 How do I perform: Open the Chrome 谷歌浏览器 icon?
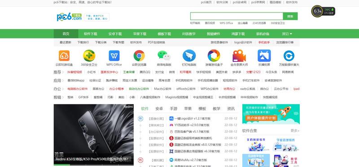[139, 56]
